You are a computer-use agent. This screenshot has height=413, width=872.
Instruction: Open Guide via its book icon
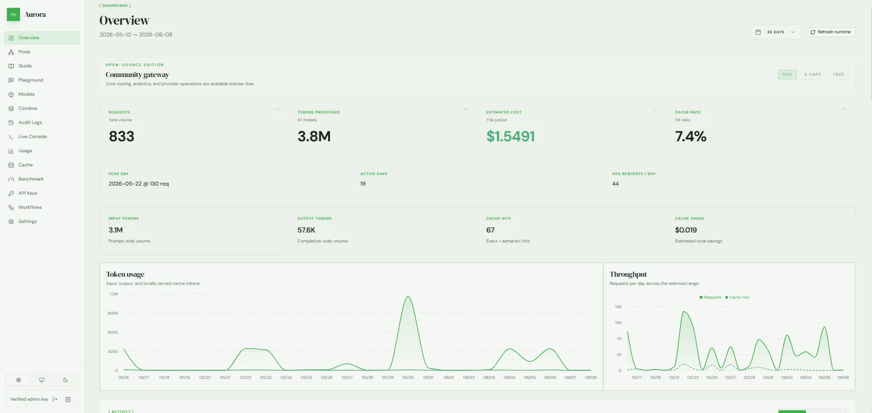coord(11,66)
